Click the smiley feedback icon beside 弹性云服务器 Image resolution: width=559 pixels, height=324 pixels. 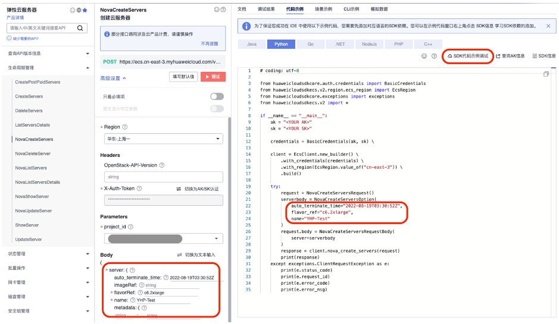pos(73,10)
